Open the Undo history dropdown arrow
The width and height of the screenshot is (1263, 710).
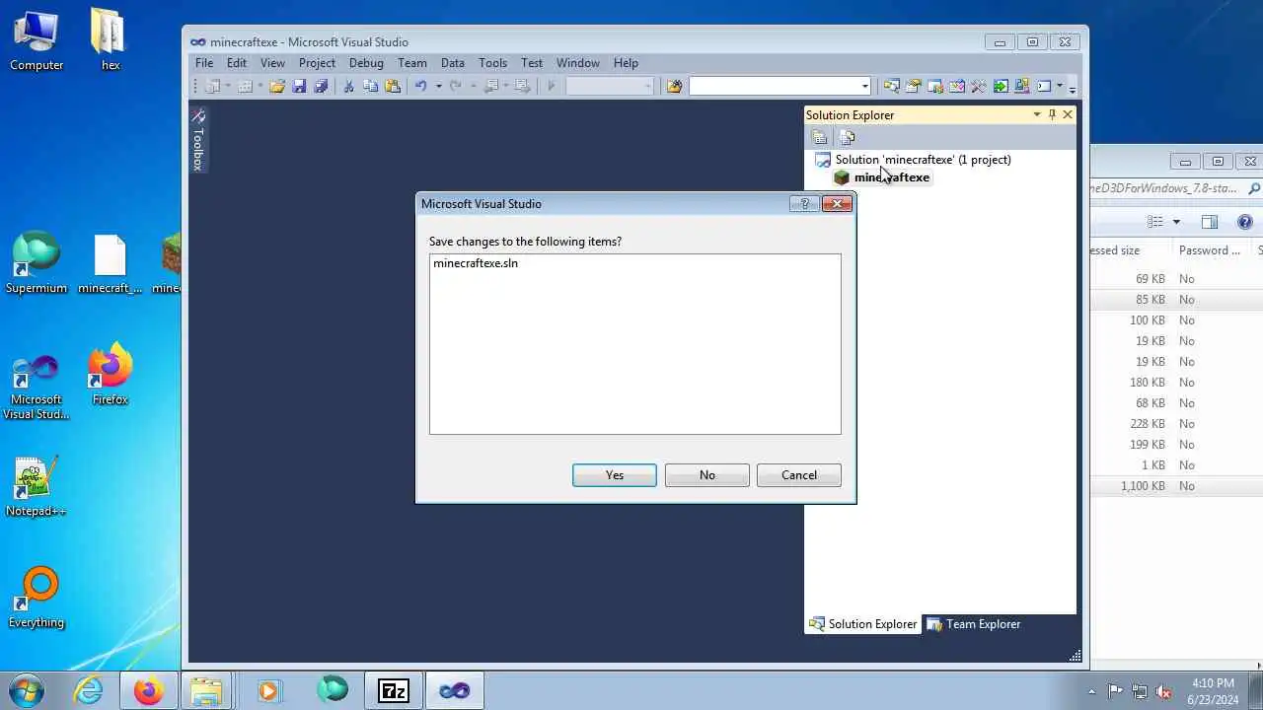click(438, 87)
